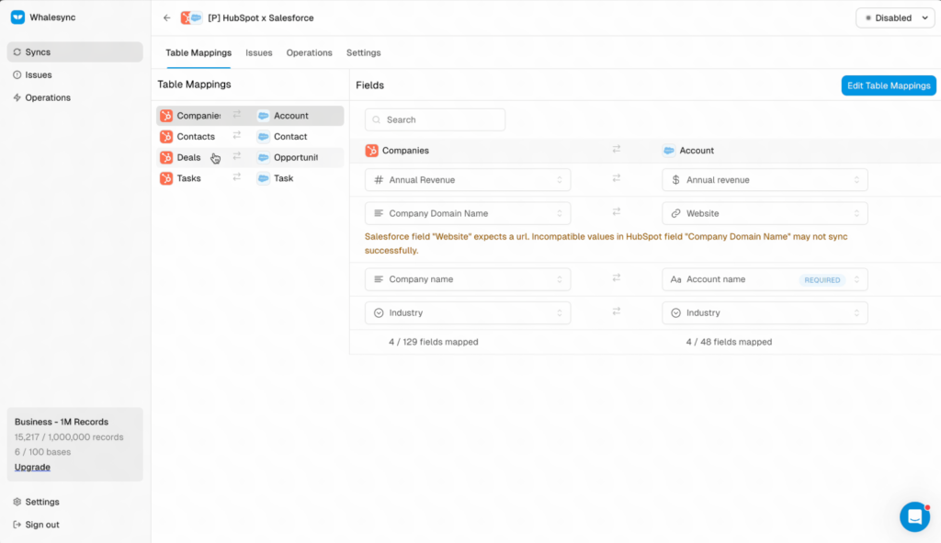Click the '15,217 / 1,000,000 records' text
This screenshot has height=543, width=941.
coord(69,437)
